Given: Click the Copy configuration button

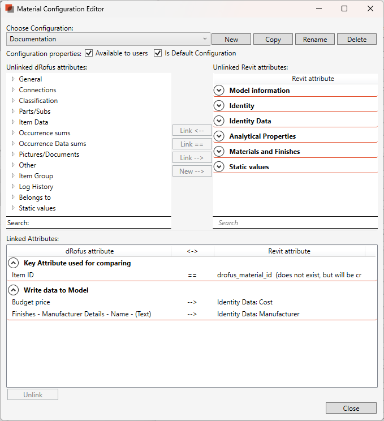Looking at the screenshot, I should (273, 40).
